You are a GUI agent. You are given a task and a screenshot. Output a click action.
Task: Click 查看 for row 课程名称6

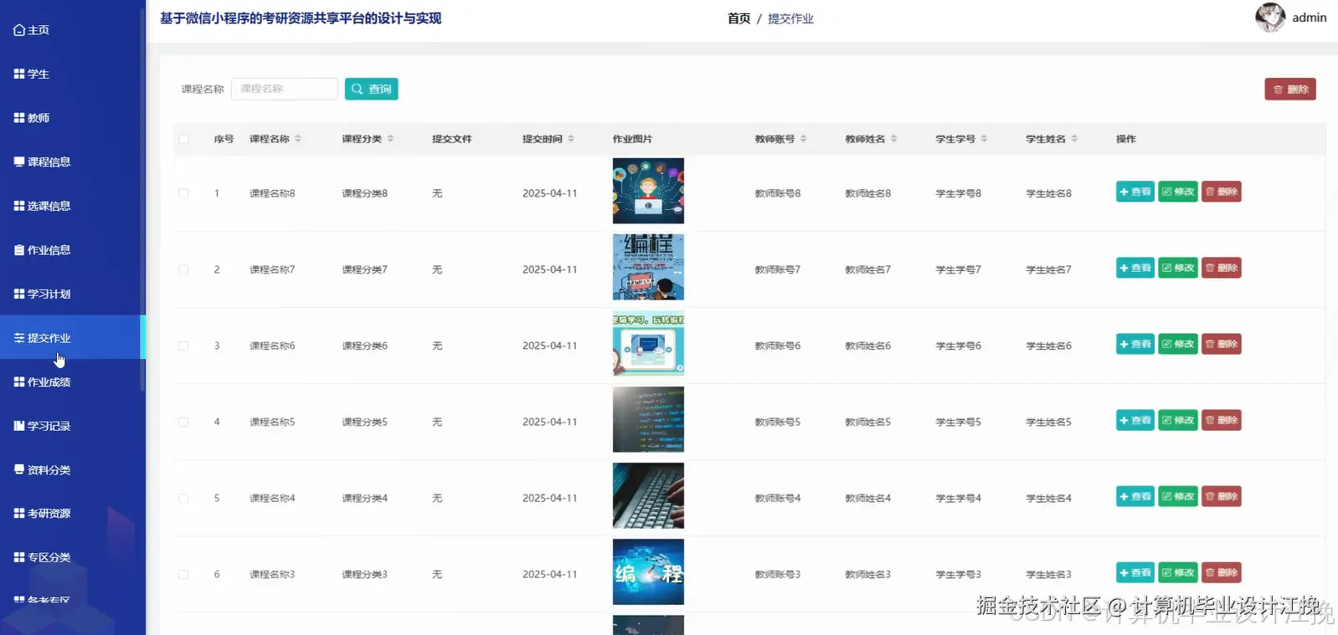(x=1135, y=344)
